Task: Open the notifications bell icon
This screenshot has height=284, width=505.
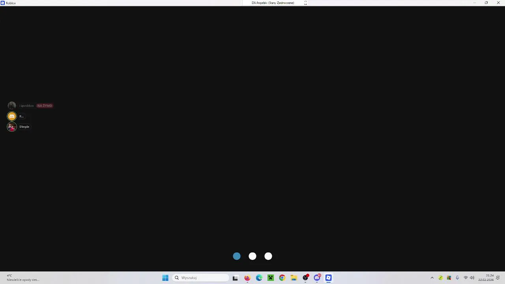Action: pos(498,278)
